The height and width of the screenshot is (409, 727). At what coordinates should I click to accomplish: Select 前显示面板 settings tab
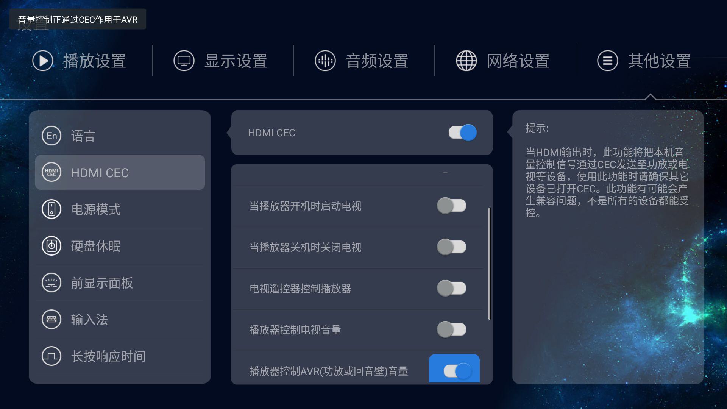click(119, 283)
